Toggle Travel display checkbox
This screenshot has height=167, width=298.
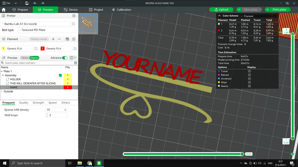[249, 71]
